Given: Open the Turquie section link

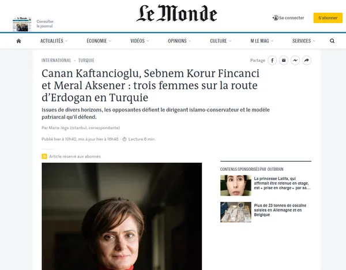Looking at the screenshot, I should [86, 60].
